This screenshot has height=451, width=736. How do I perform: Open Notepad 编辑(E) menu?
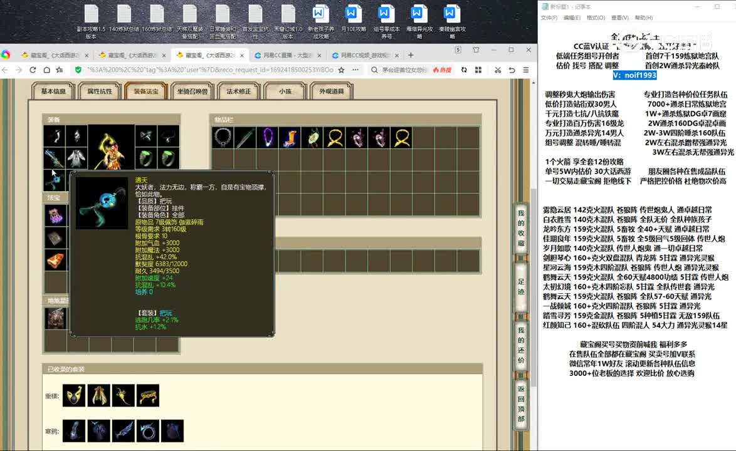click(572, 18)
